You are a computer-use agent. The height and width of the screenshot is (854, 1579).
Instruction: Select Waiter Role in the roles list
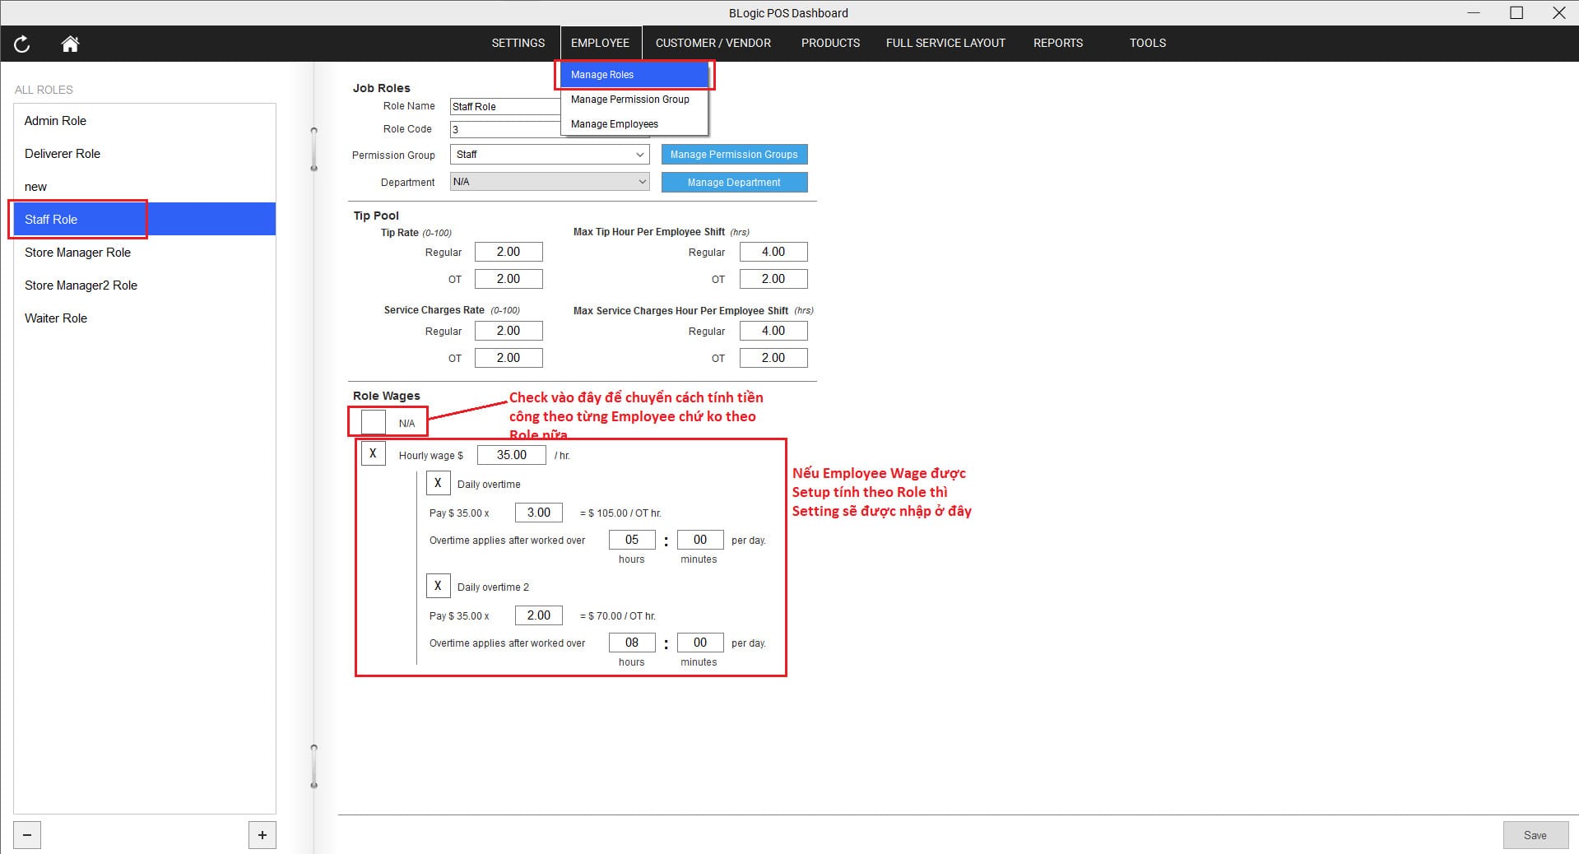tap(56, 318)
